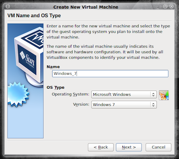Viewport: 179px width, 159px height.
Task: Click the 'Version:' label
Action: [81, 105]
